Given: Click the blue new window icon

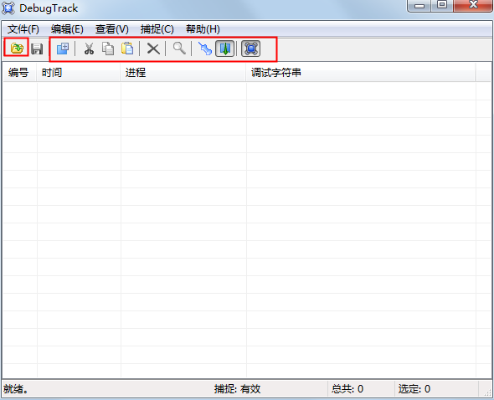Looking at the screenshot, I should pyautogui.click(x=63, y=49).
